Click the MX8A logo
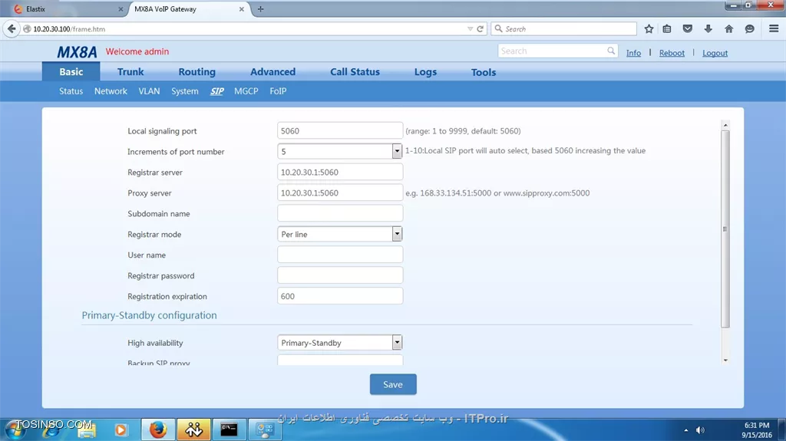 (77, 51)
